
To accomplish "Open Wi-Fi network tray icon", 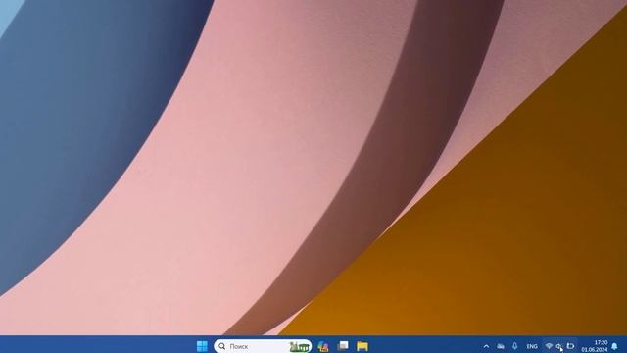I will coord(549,346).
